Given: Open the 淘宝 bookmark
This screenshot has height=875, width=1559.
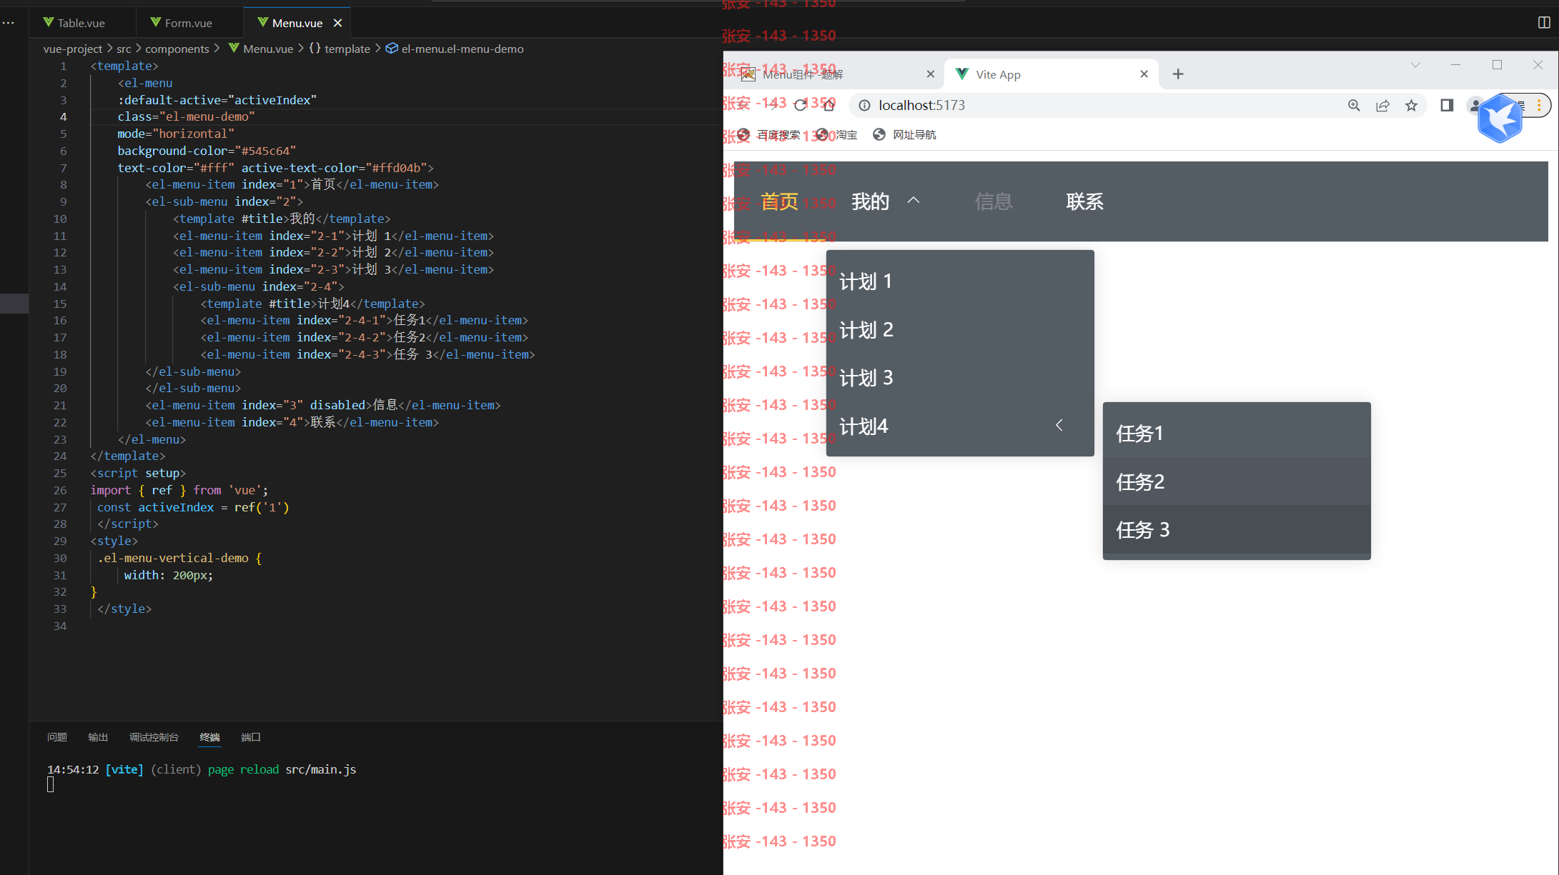Looking at the screenshot, I should 837,135.
